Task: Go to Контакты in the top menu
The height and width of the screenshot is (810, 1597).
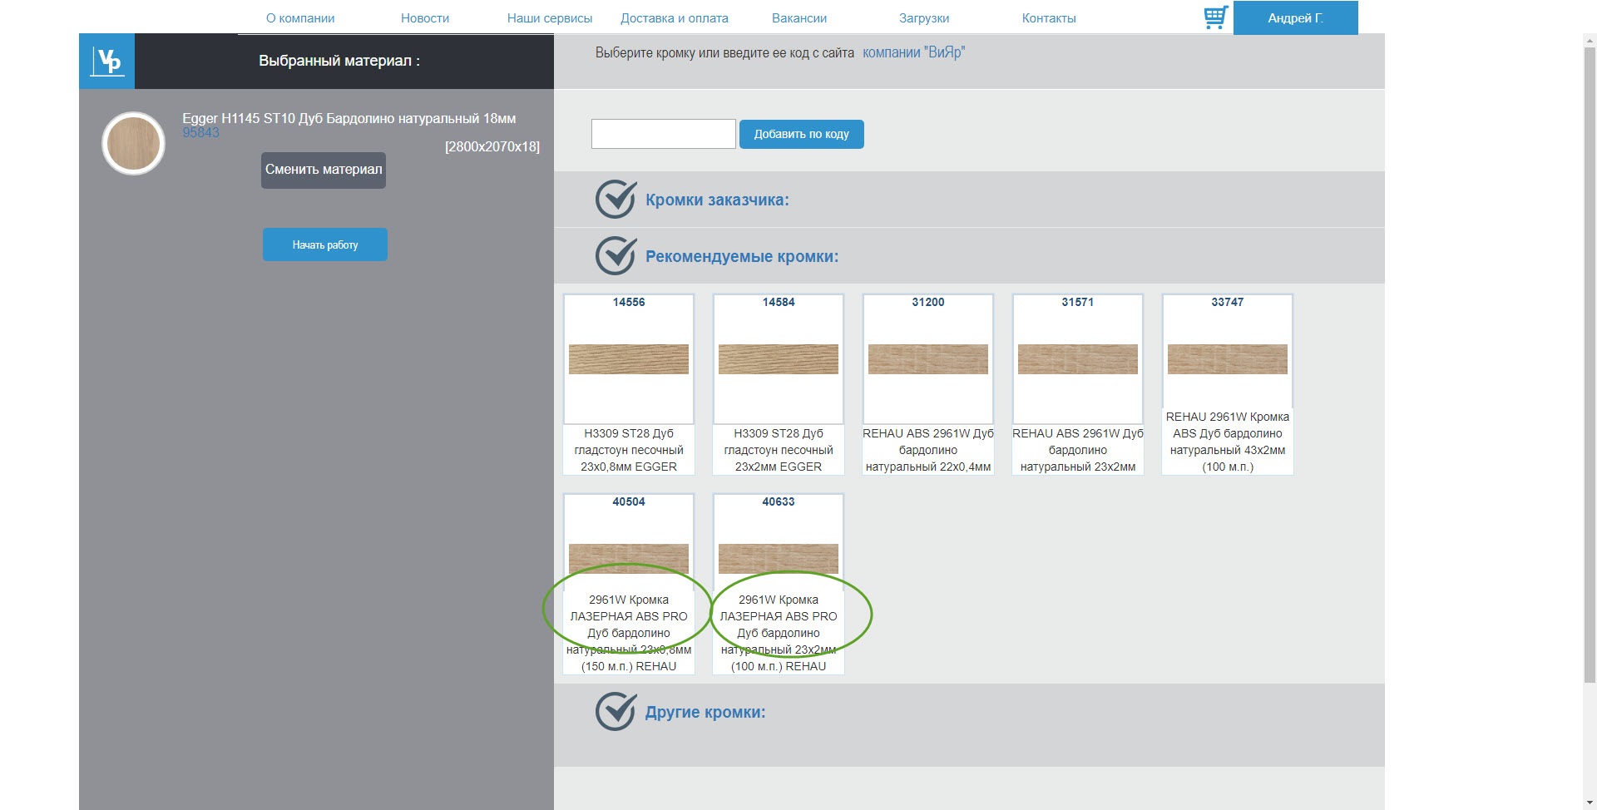Action: (1049, 18)
